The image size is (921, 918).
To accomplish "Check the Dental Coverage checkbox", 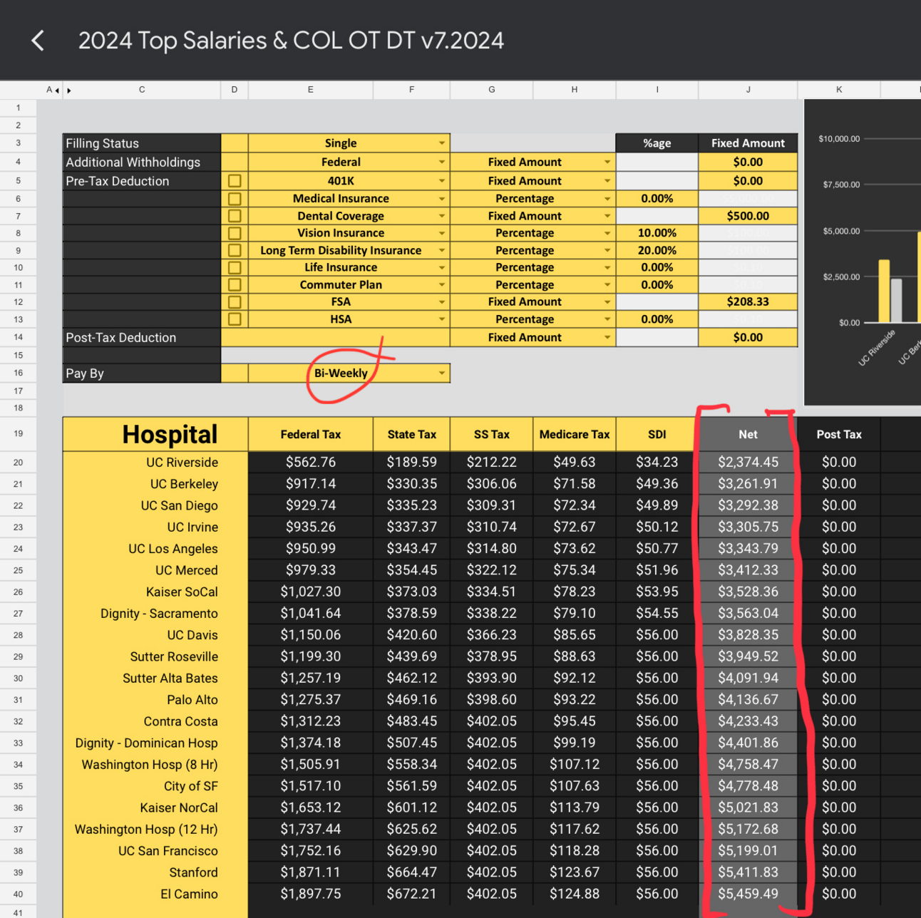I will coord(235,216).
